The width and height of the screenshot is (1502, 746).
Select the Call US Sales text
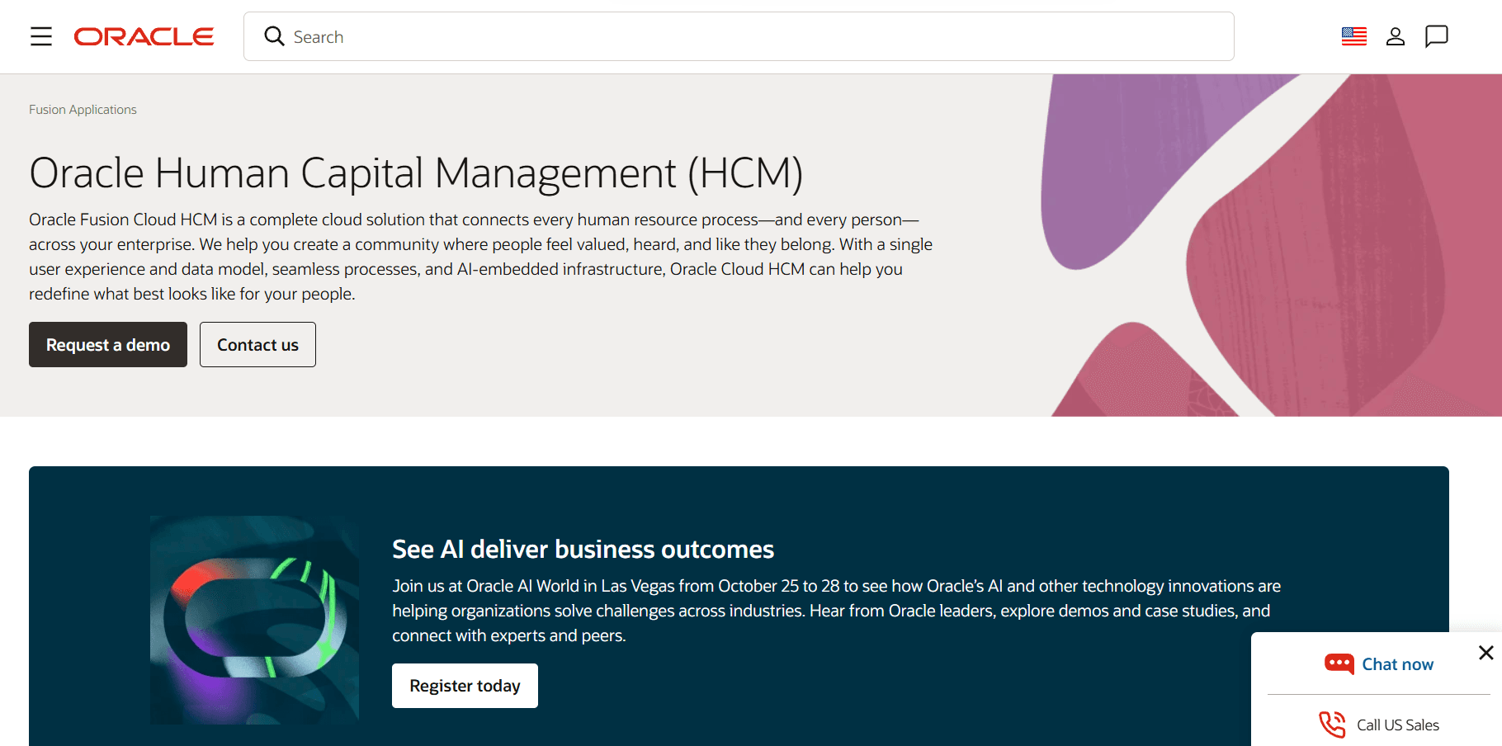[1398, 725]
